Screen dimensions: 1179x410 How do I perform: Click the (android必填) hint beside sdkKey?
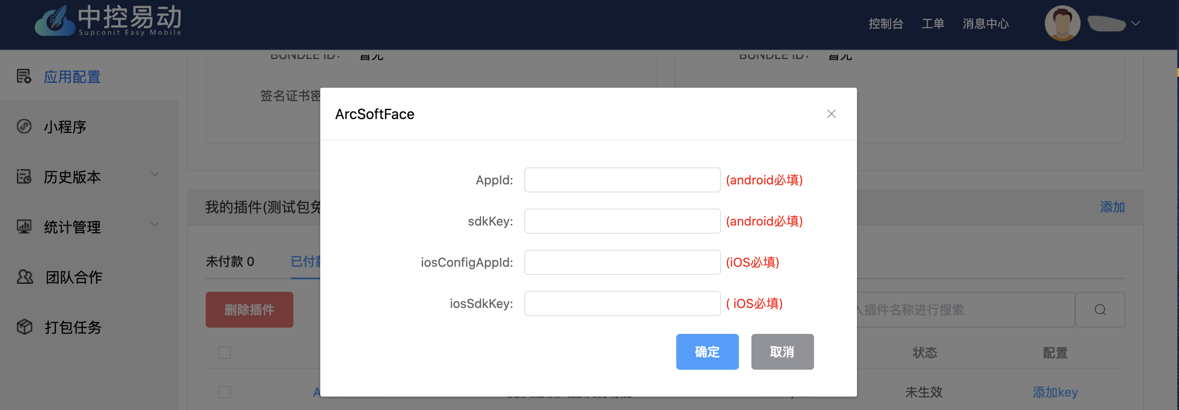pyautogui.click(x=764, y=221)
